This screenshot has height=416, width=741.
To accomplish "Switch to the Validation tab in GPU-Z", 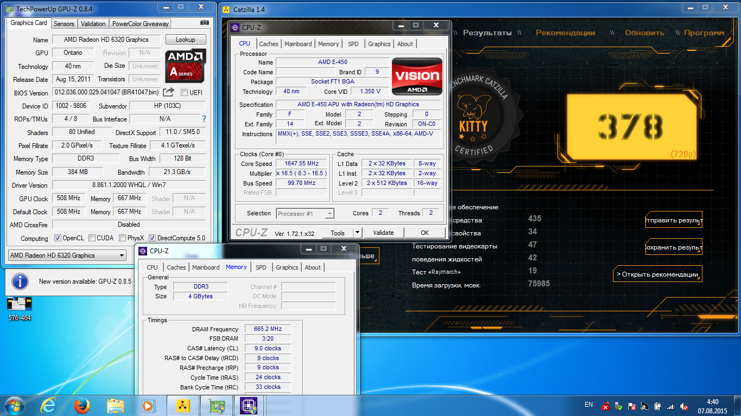I will (93, 24).
